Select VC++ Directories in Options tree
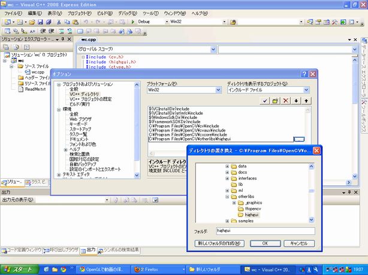The width and height of the screenshot is (368, 275). 84,94
